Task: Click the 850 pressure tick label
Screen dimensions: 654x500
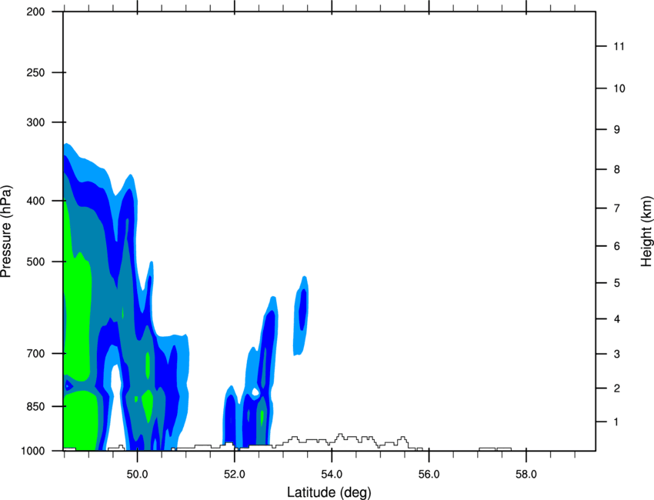Action: coord(35,406)
